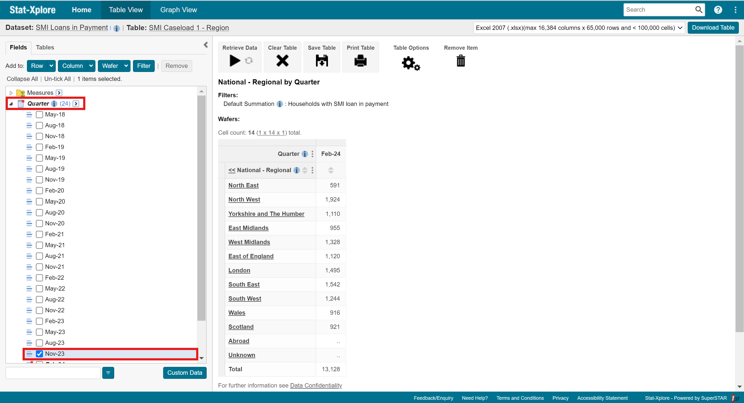Click the Remove Item trash icon
Screen dimensions: 744x403
click(x=461, y=61)
